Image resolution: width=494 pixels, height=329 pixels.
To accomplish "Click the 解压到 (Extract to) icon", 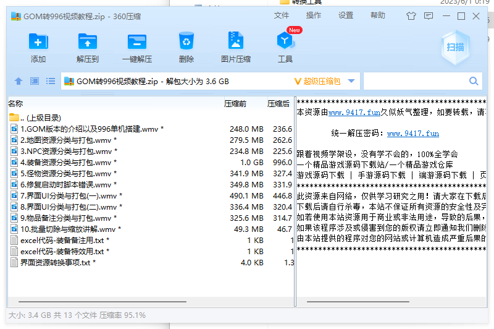I will pos(88,41).
